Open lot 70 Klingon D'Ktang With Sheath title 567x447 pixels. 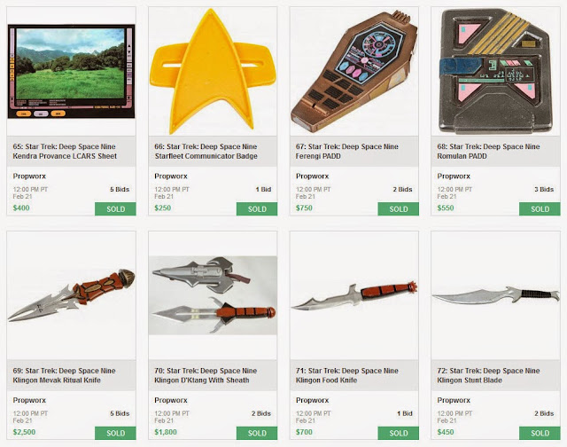(x=206, y=375)
